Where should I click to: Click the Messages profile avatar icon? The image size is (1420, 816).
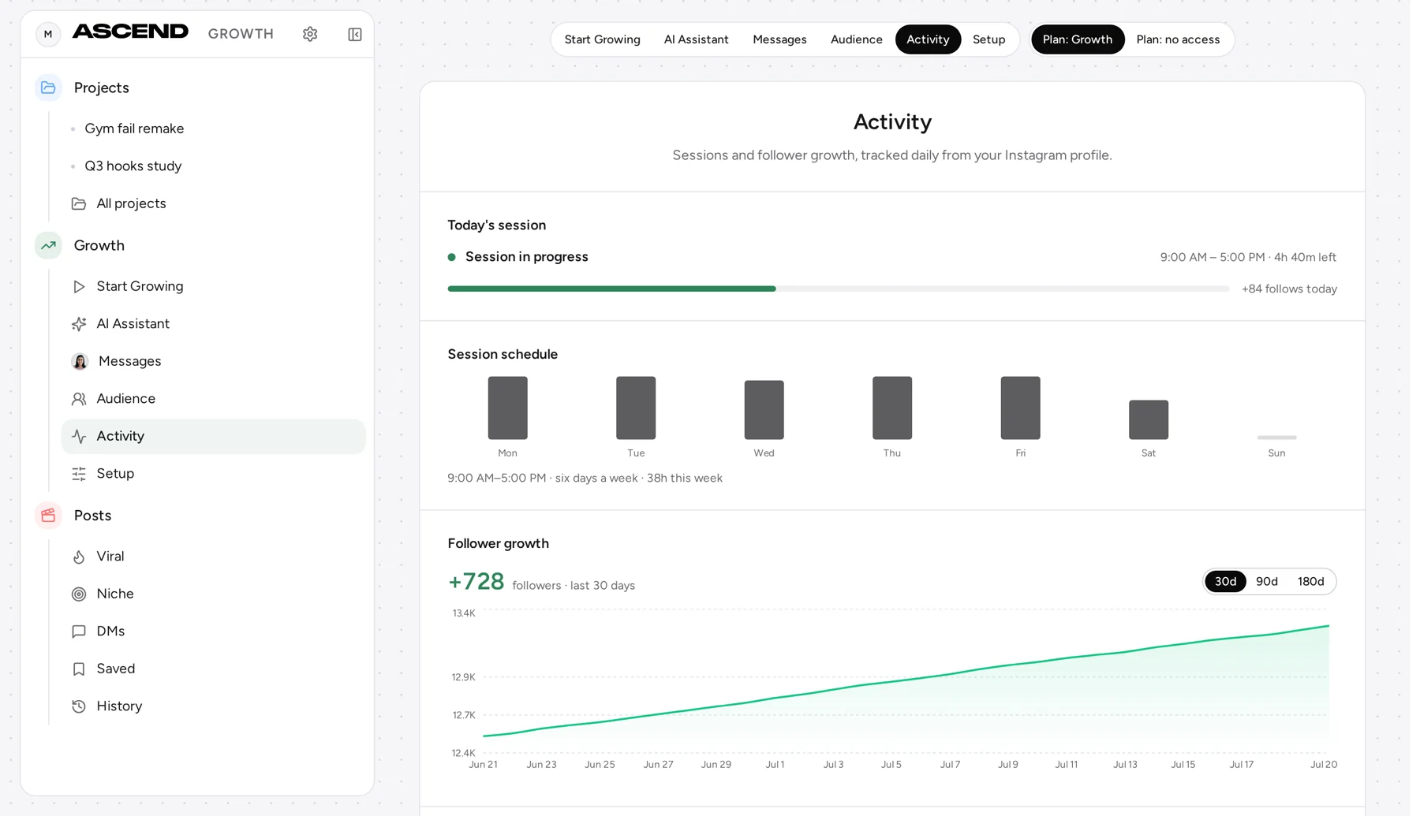80,361
